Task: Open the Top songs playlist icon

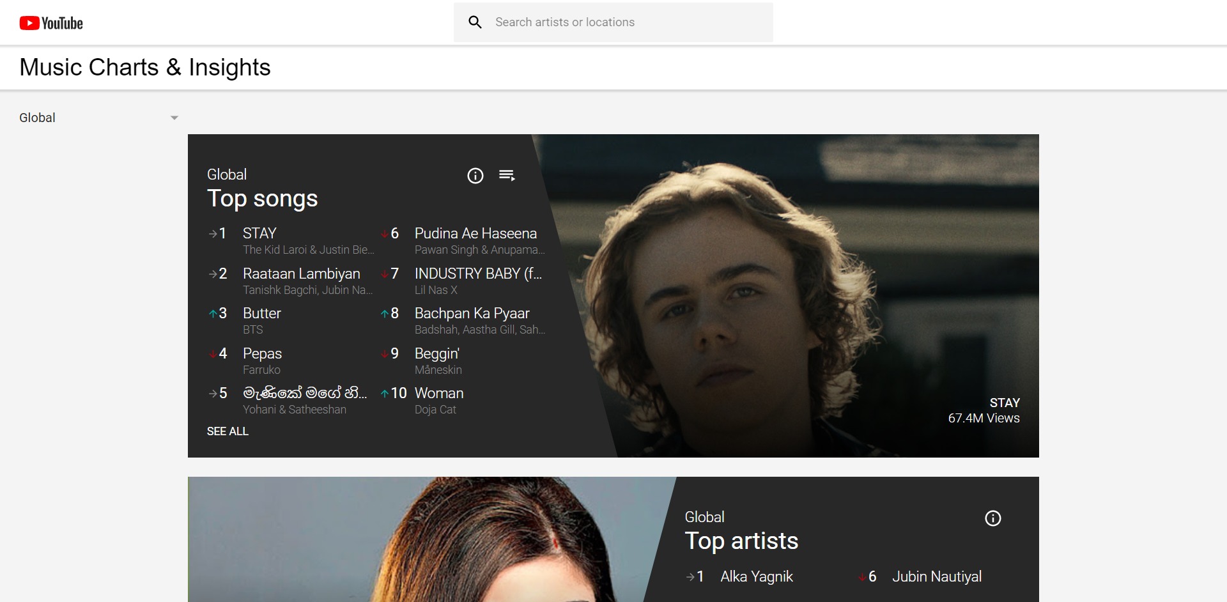Action: tap(507, 176)
